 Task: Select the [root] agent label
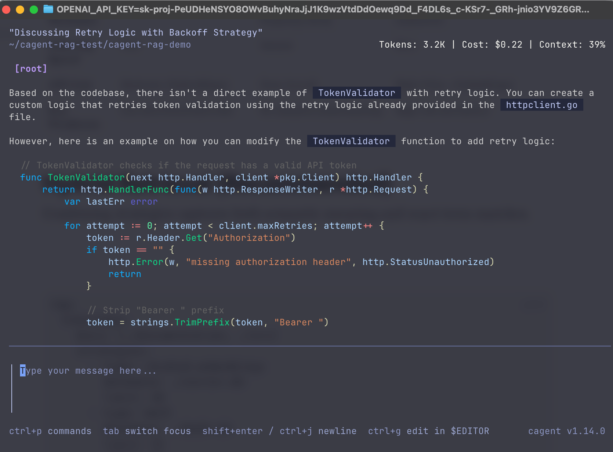(31, 69)
